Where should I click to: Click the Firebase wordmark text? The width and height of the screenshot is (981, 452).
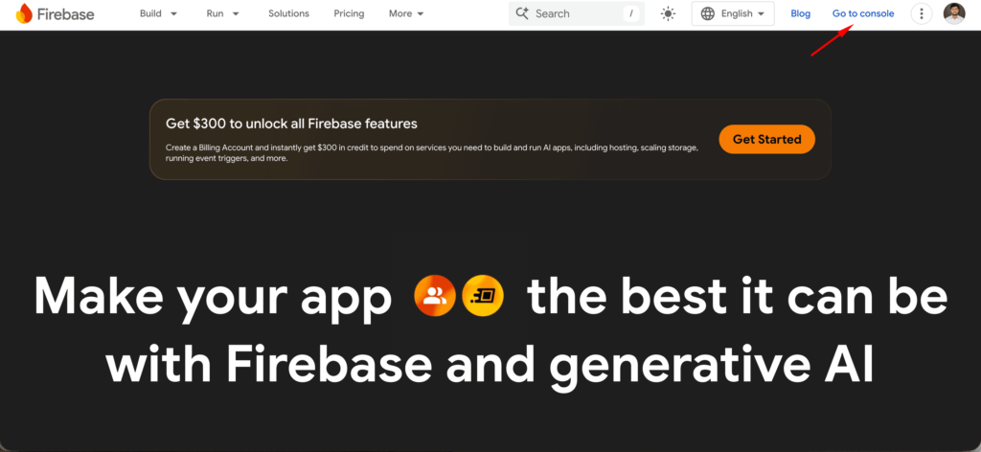click(65, 13)
